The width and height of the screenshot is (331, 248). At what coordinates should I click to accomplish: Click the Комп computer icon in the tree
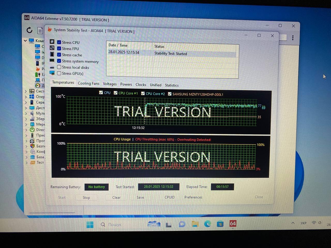click(x=32, y=41)
